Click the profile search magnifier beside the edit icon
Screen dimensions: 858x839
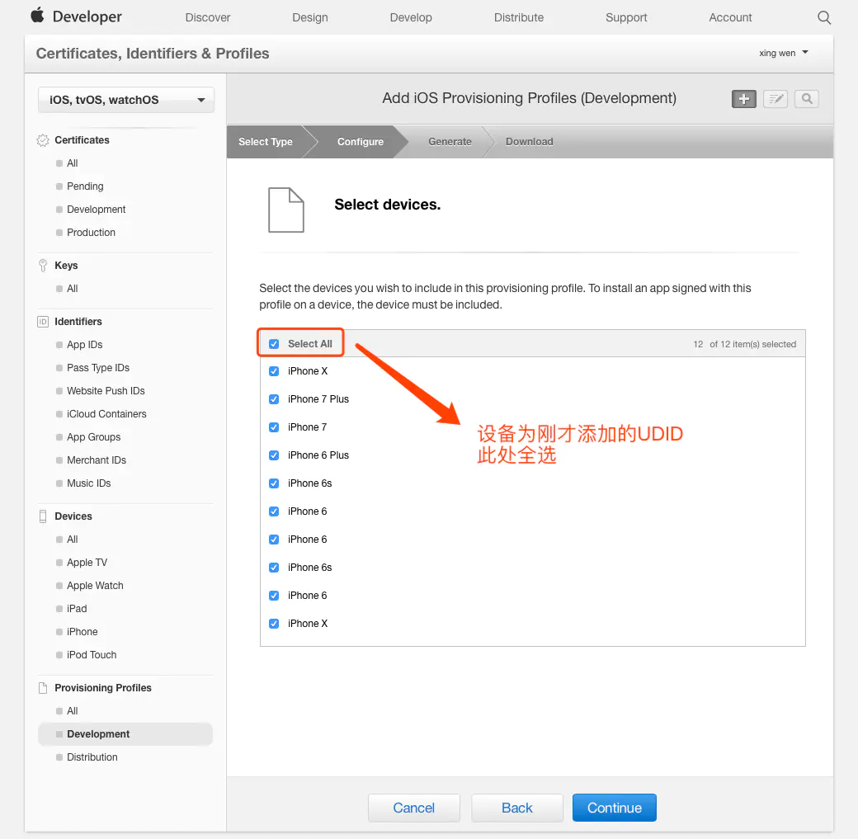(x=807, y=99)
